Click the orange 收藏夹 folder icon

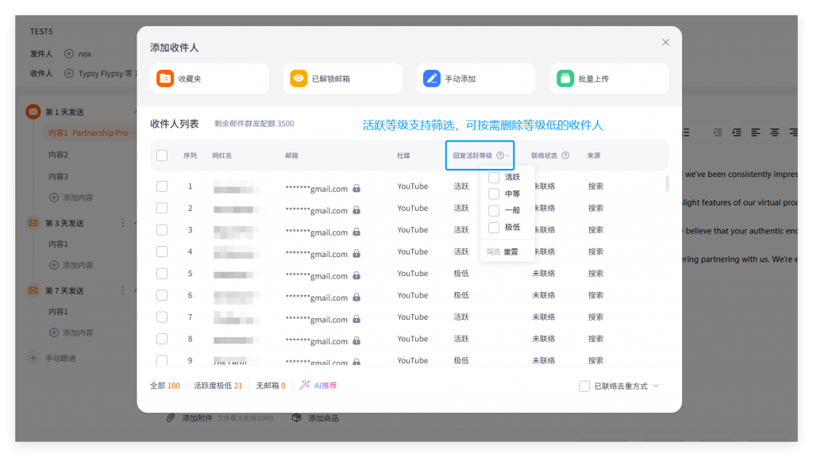pyautogui.click(x=164, y=79)
